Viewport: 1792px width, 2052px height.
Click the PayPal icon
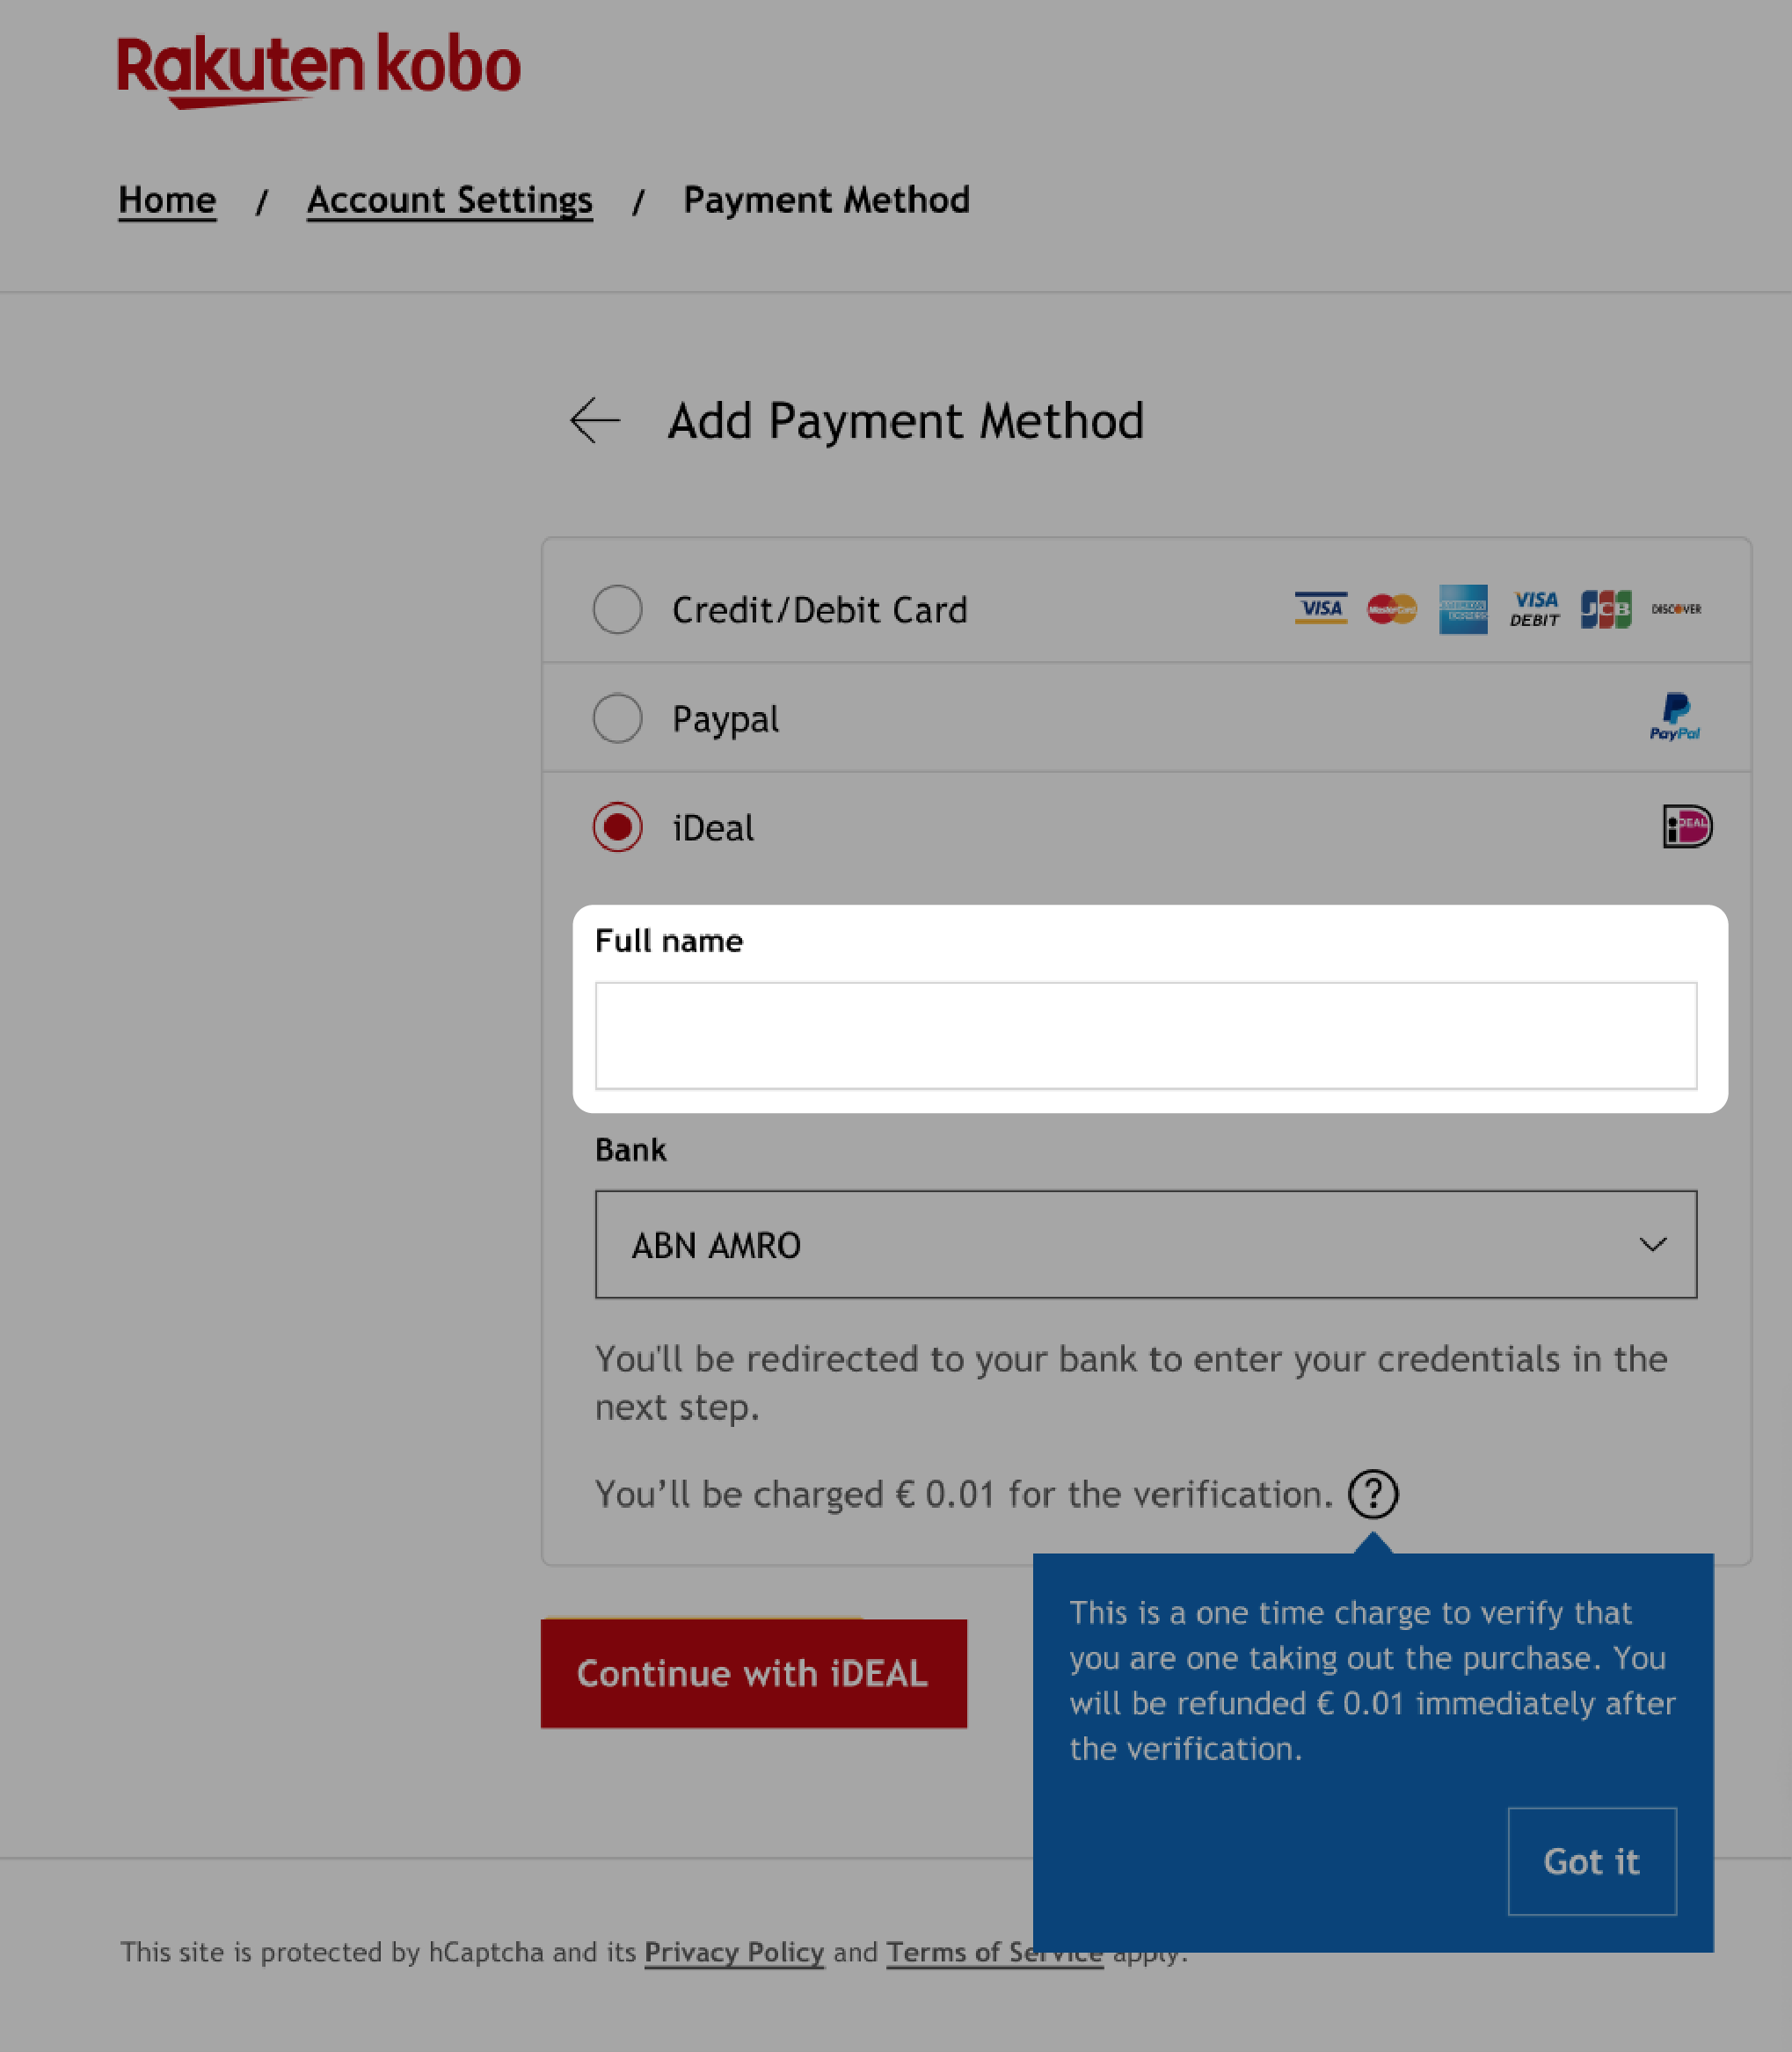1673,716
